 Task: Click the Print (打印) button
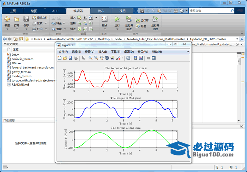tap(38, 29)
